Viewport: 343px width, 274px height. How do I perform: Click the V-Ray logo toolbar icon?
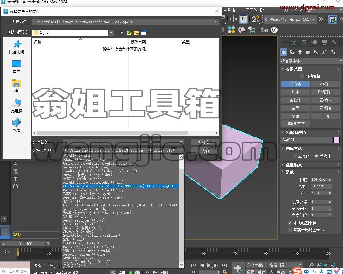[x=274, y=30]
